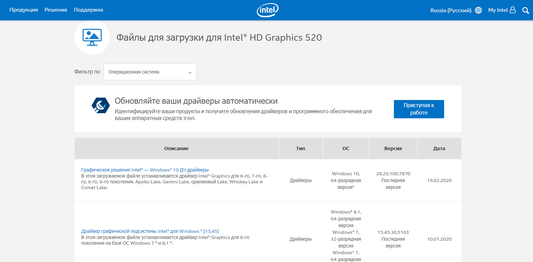Image resolution: width=533 pixels, height=262 pixels.
Task: Open the search magnifier icon
Action: coord(526,11)
